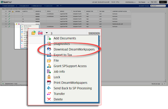Check the box for client ID 25
This screenshot has width=168, height=109.
pyautogui.click(x=6, y=21)
